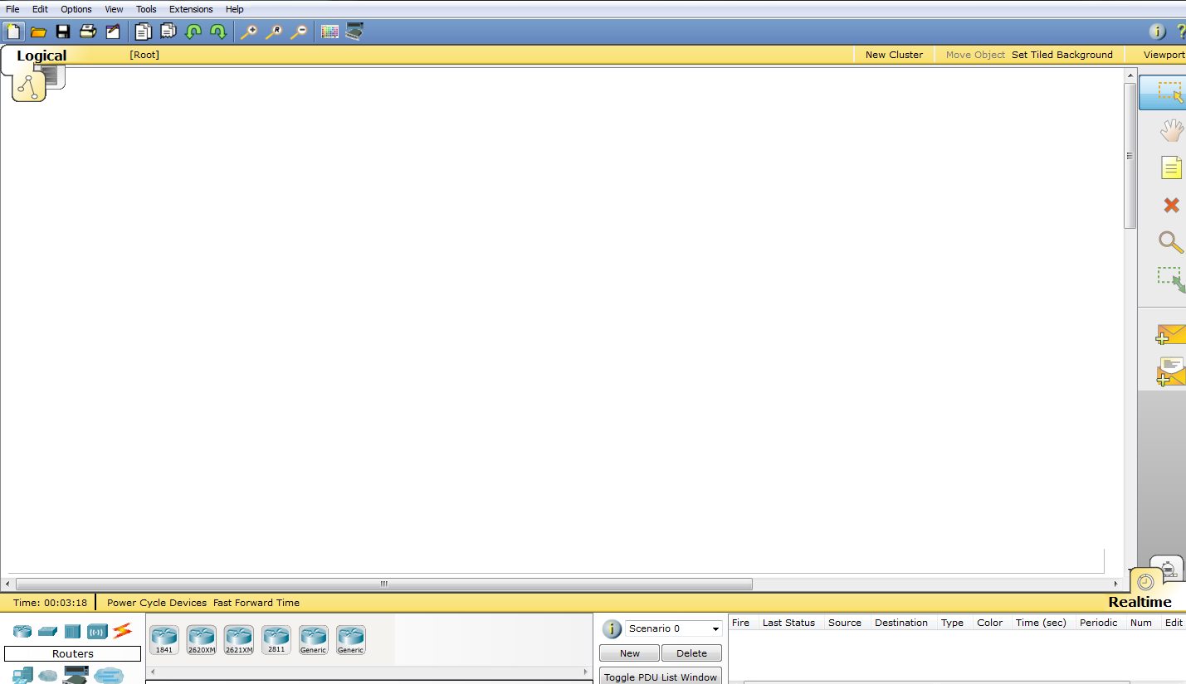Open the Scenario 0 dropdown
Image resolution: width=1186 pixels, height=684 pixels.
(x=673, y=628)
